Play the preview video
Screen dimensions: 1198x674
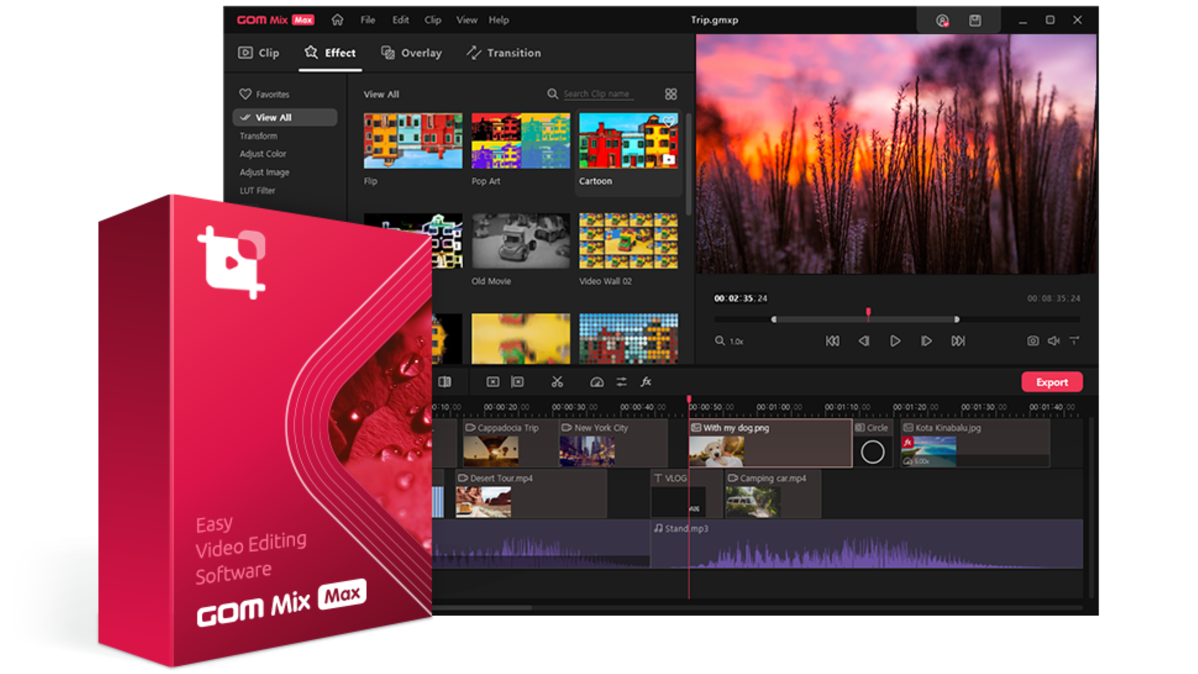pos(895,341)
